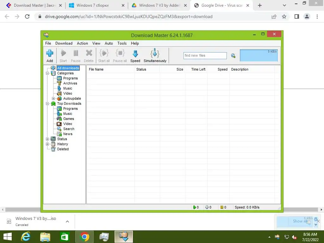Open News under Top Downloads

pyautogui.click(x=68, y=134)
